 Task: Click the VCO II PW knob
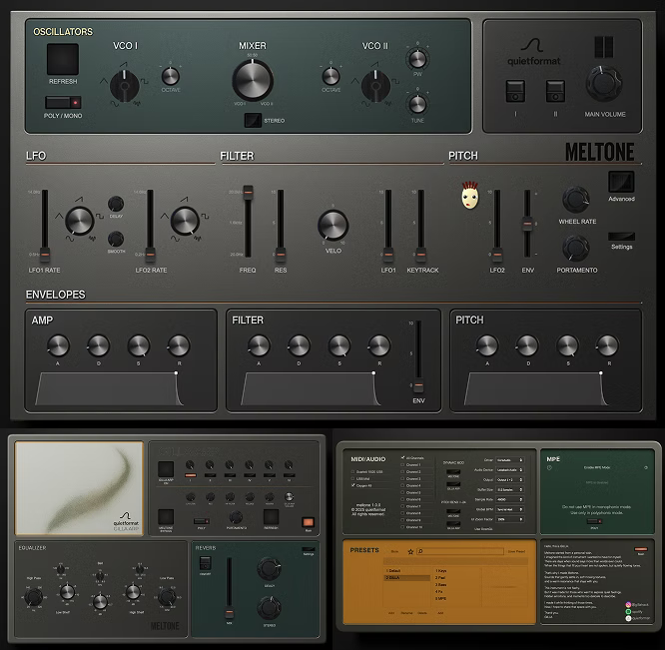click(x=417, y=59)
